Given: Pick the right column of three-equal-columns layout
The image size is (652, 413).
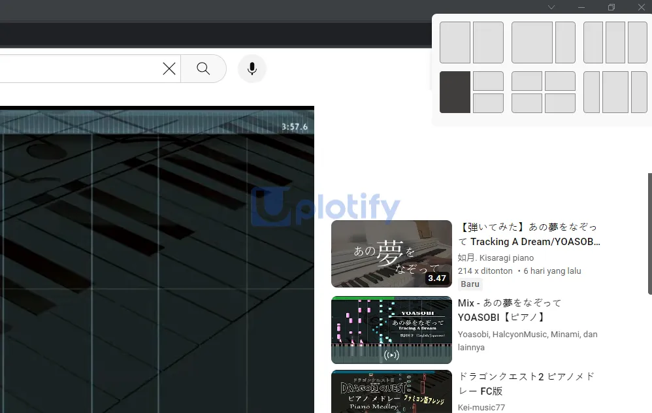Looking at the screenshot, I should 638,42.
